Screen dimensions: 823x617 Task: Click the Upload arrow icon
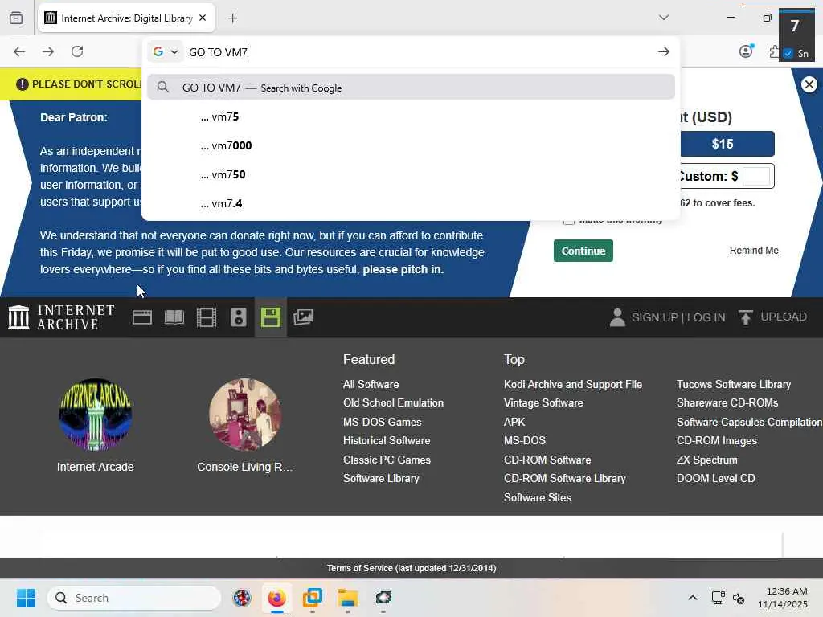click(745, 317)
